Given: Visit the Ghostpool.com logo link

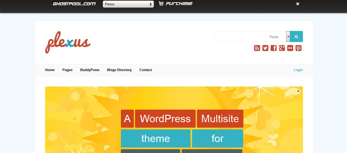Looking at the screenshot, I should 74,4.
